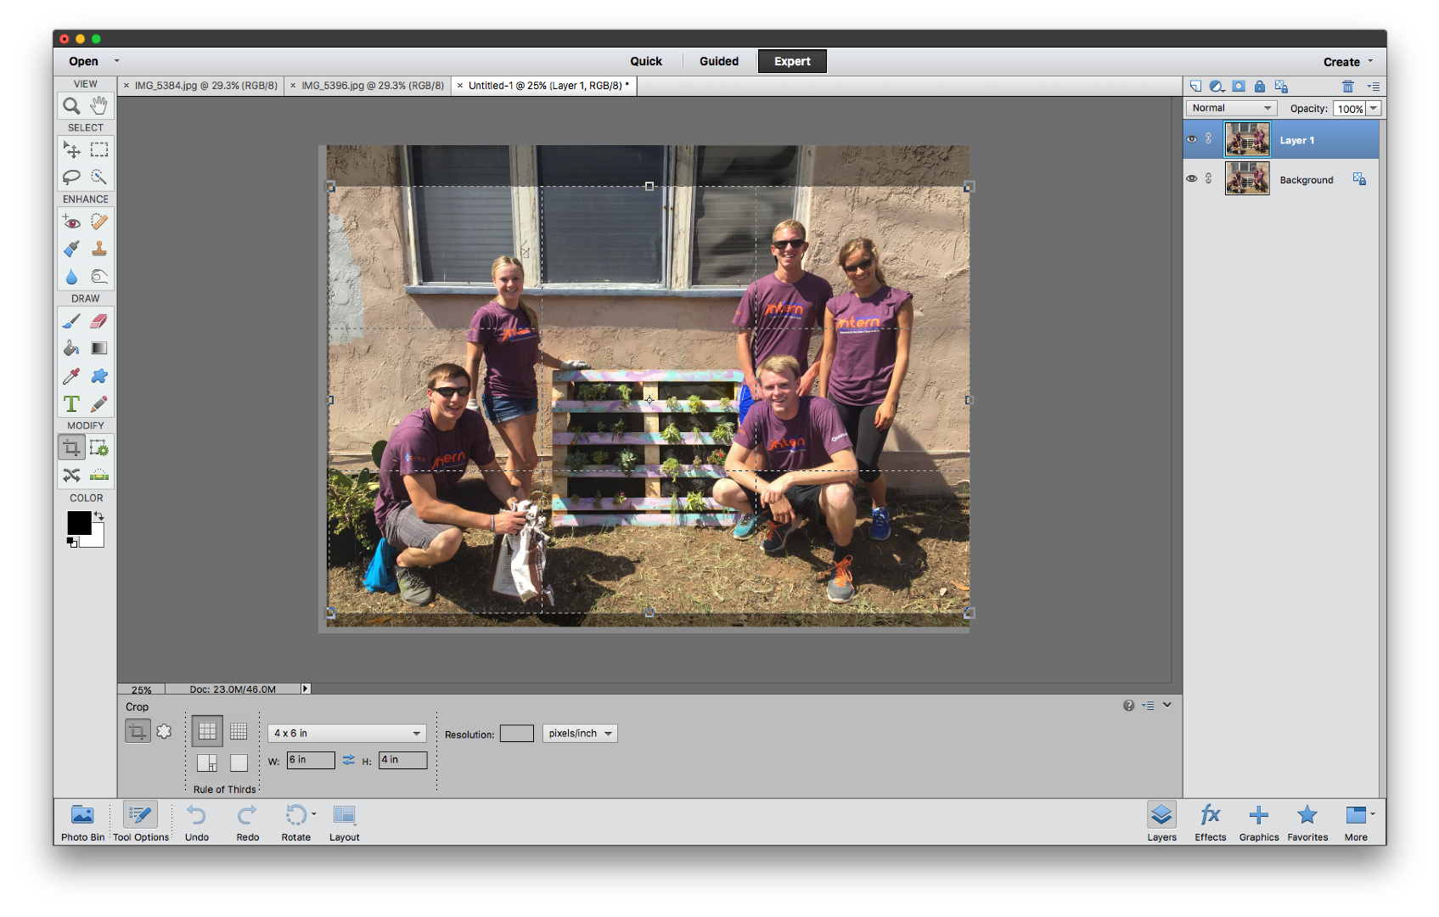Expand the Create menu

click(x=1348, y=62)
